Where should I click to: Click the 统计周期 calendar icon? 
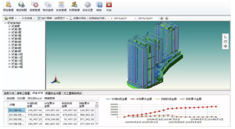(x=39, y=18)
